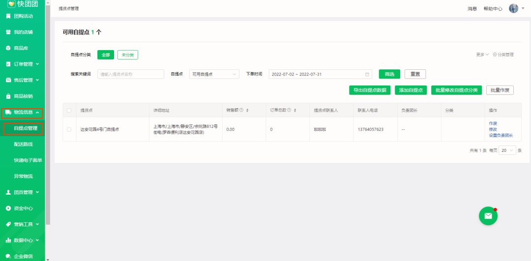Screen dimensions: 531x261
Task: Open the 自提点 可用自提点 dropdown
Action: (x=214, y=74)
